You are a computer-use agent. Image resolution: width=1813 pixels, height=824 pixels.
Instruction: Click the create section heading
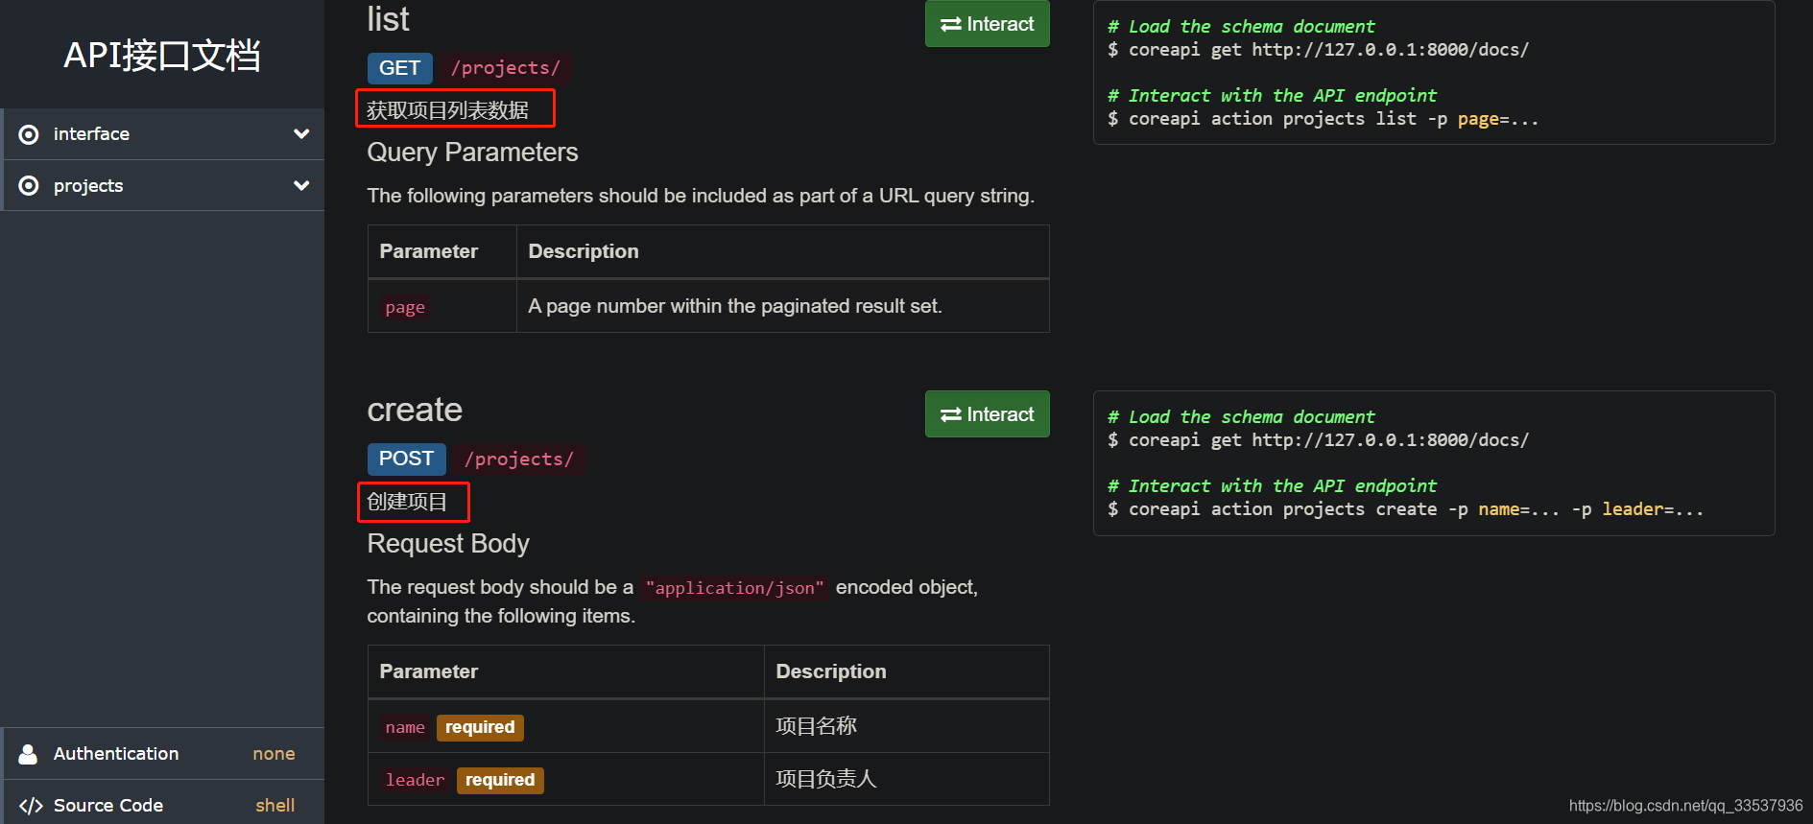coord(415,410)
